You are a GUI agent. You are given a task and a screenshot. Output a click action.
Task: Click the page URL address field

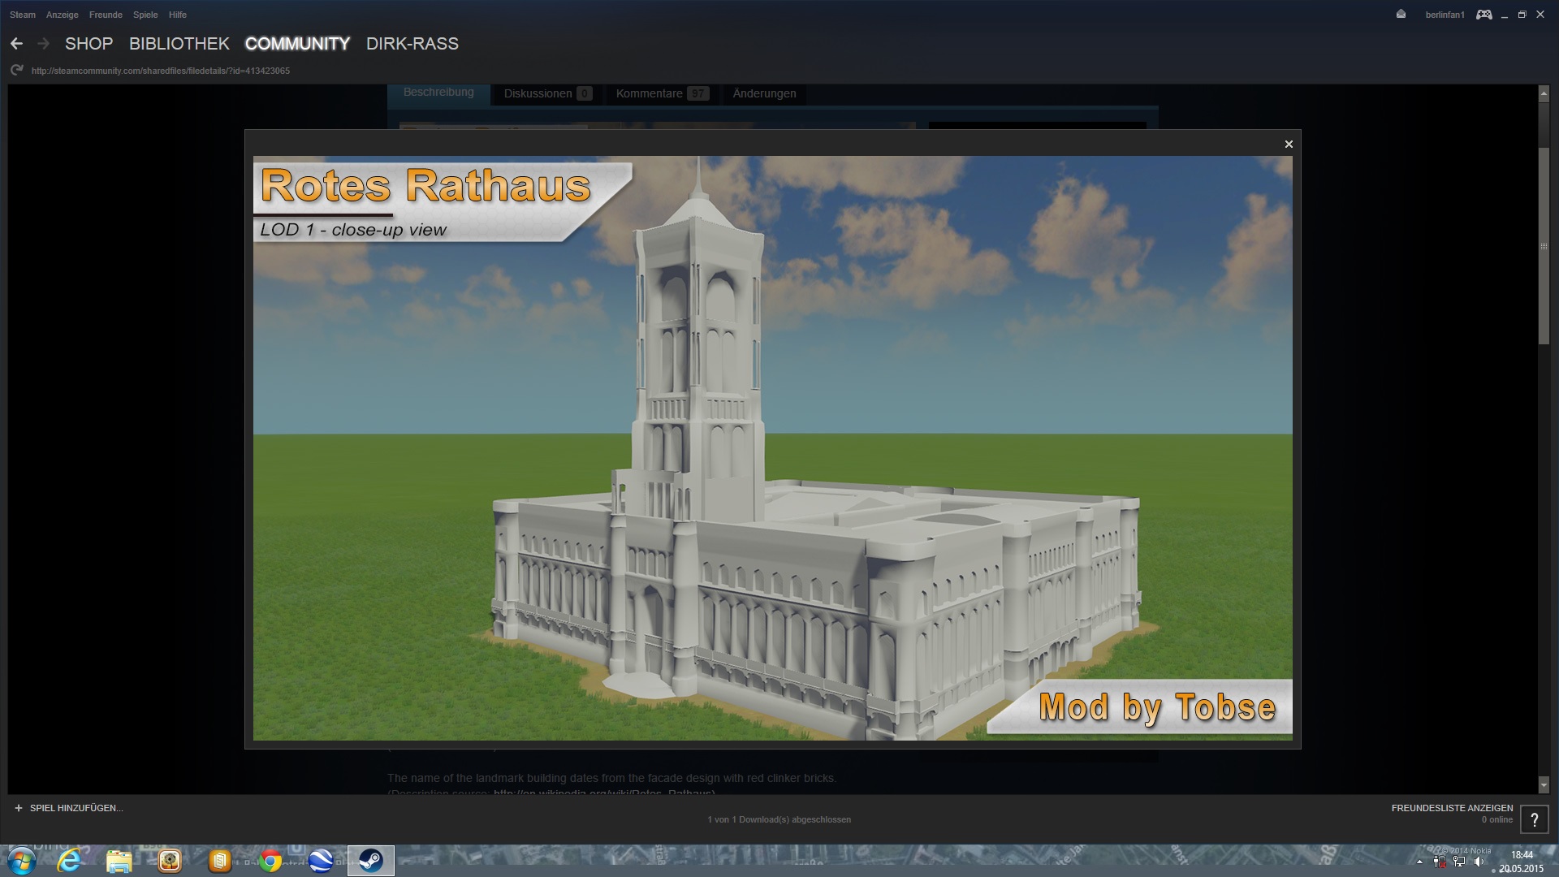[161, 71]
